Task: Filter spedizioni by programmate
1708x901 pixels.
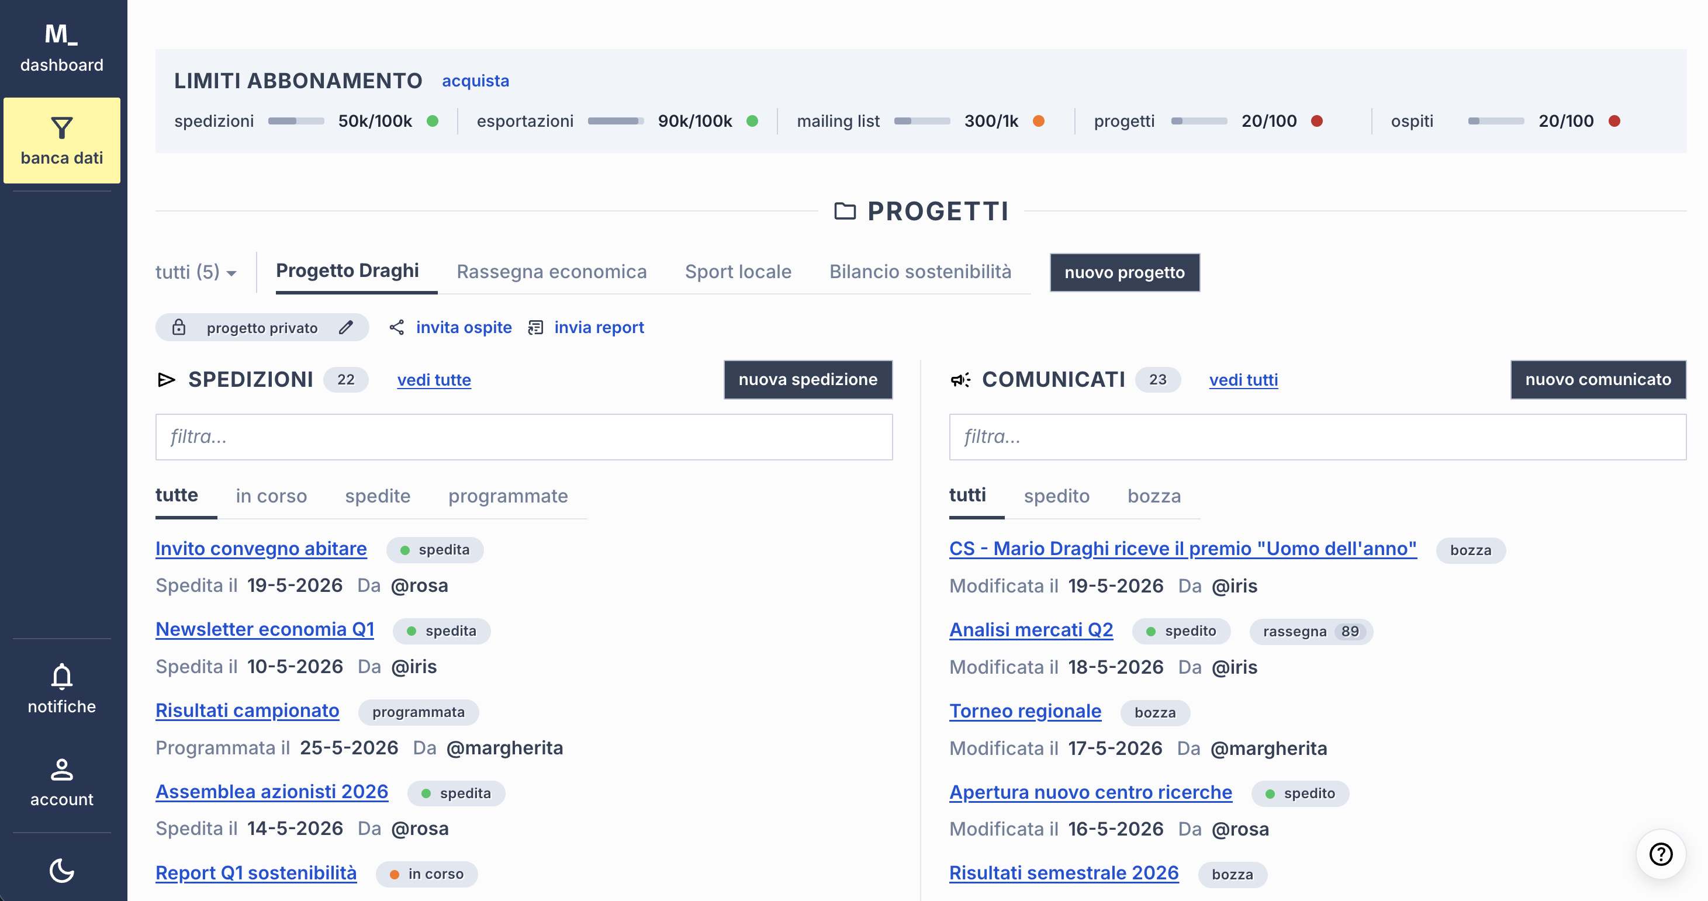Action: tap(508, 496)
